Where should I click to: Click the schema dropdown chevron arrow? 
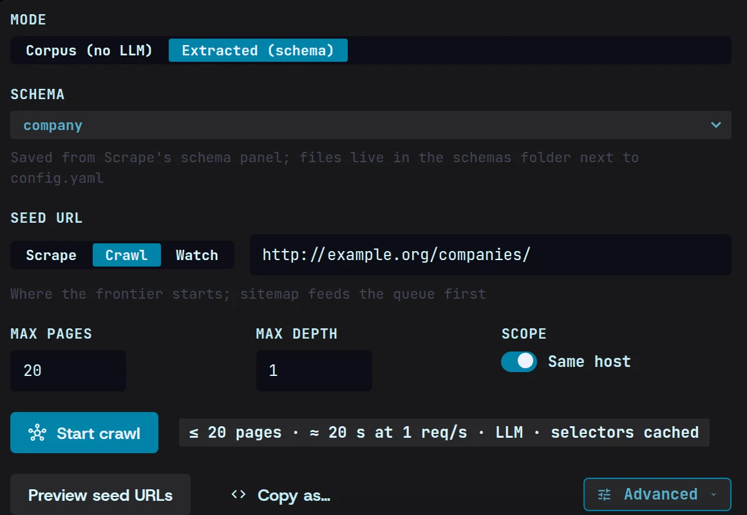coord(715,125)
